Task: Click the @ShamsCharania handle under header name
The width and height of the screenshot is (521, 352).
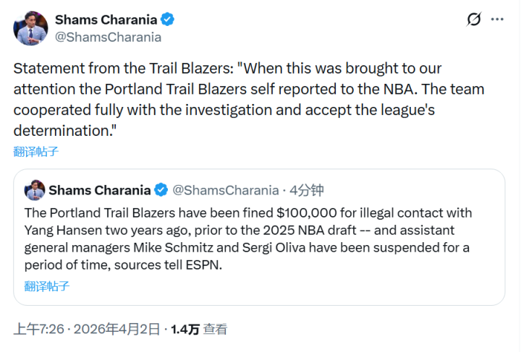Action: coord(108,37)
